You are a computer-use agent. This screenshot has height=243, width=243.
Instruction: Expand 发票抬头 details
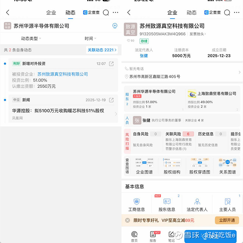click(198, 34)
